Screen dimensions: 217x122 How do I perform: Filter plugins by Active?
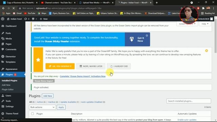pyautogui.click(x=41, y=102)
